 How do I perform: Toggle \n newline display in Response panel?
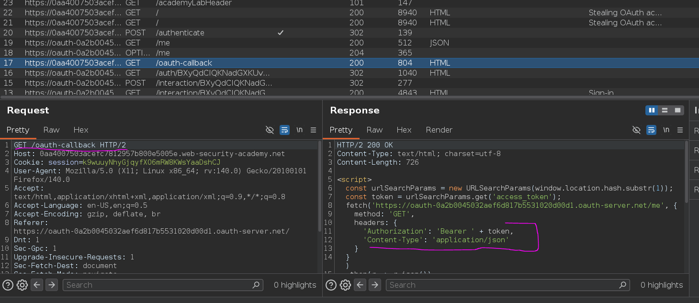666,130
